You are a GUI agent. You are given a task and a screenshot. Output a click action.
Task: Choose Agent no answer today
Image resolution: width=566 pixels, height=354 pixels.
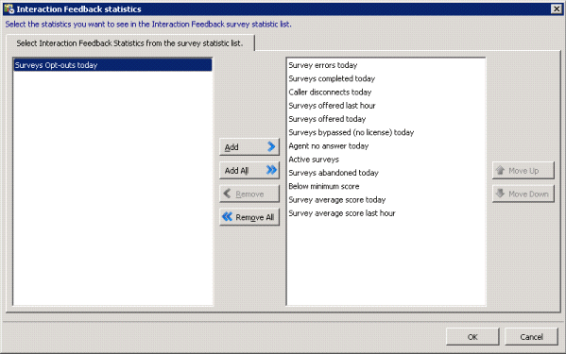coord(329,146)
